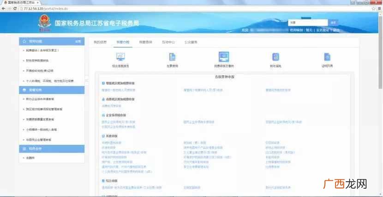The height and width of the screenshot is (197, 383).
Task: Expand the 特色业务 section header
Action: [x=52, y=149]
